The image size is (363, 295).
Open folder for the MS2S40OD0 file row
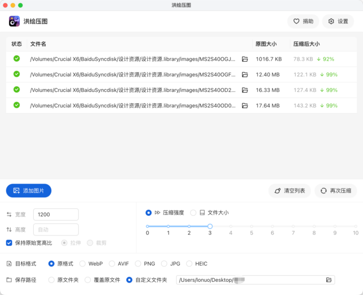[245, 105]
